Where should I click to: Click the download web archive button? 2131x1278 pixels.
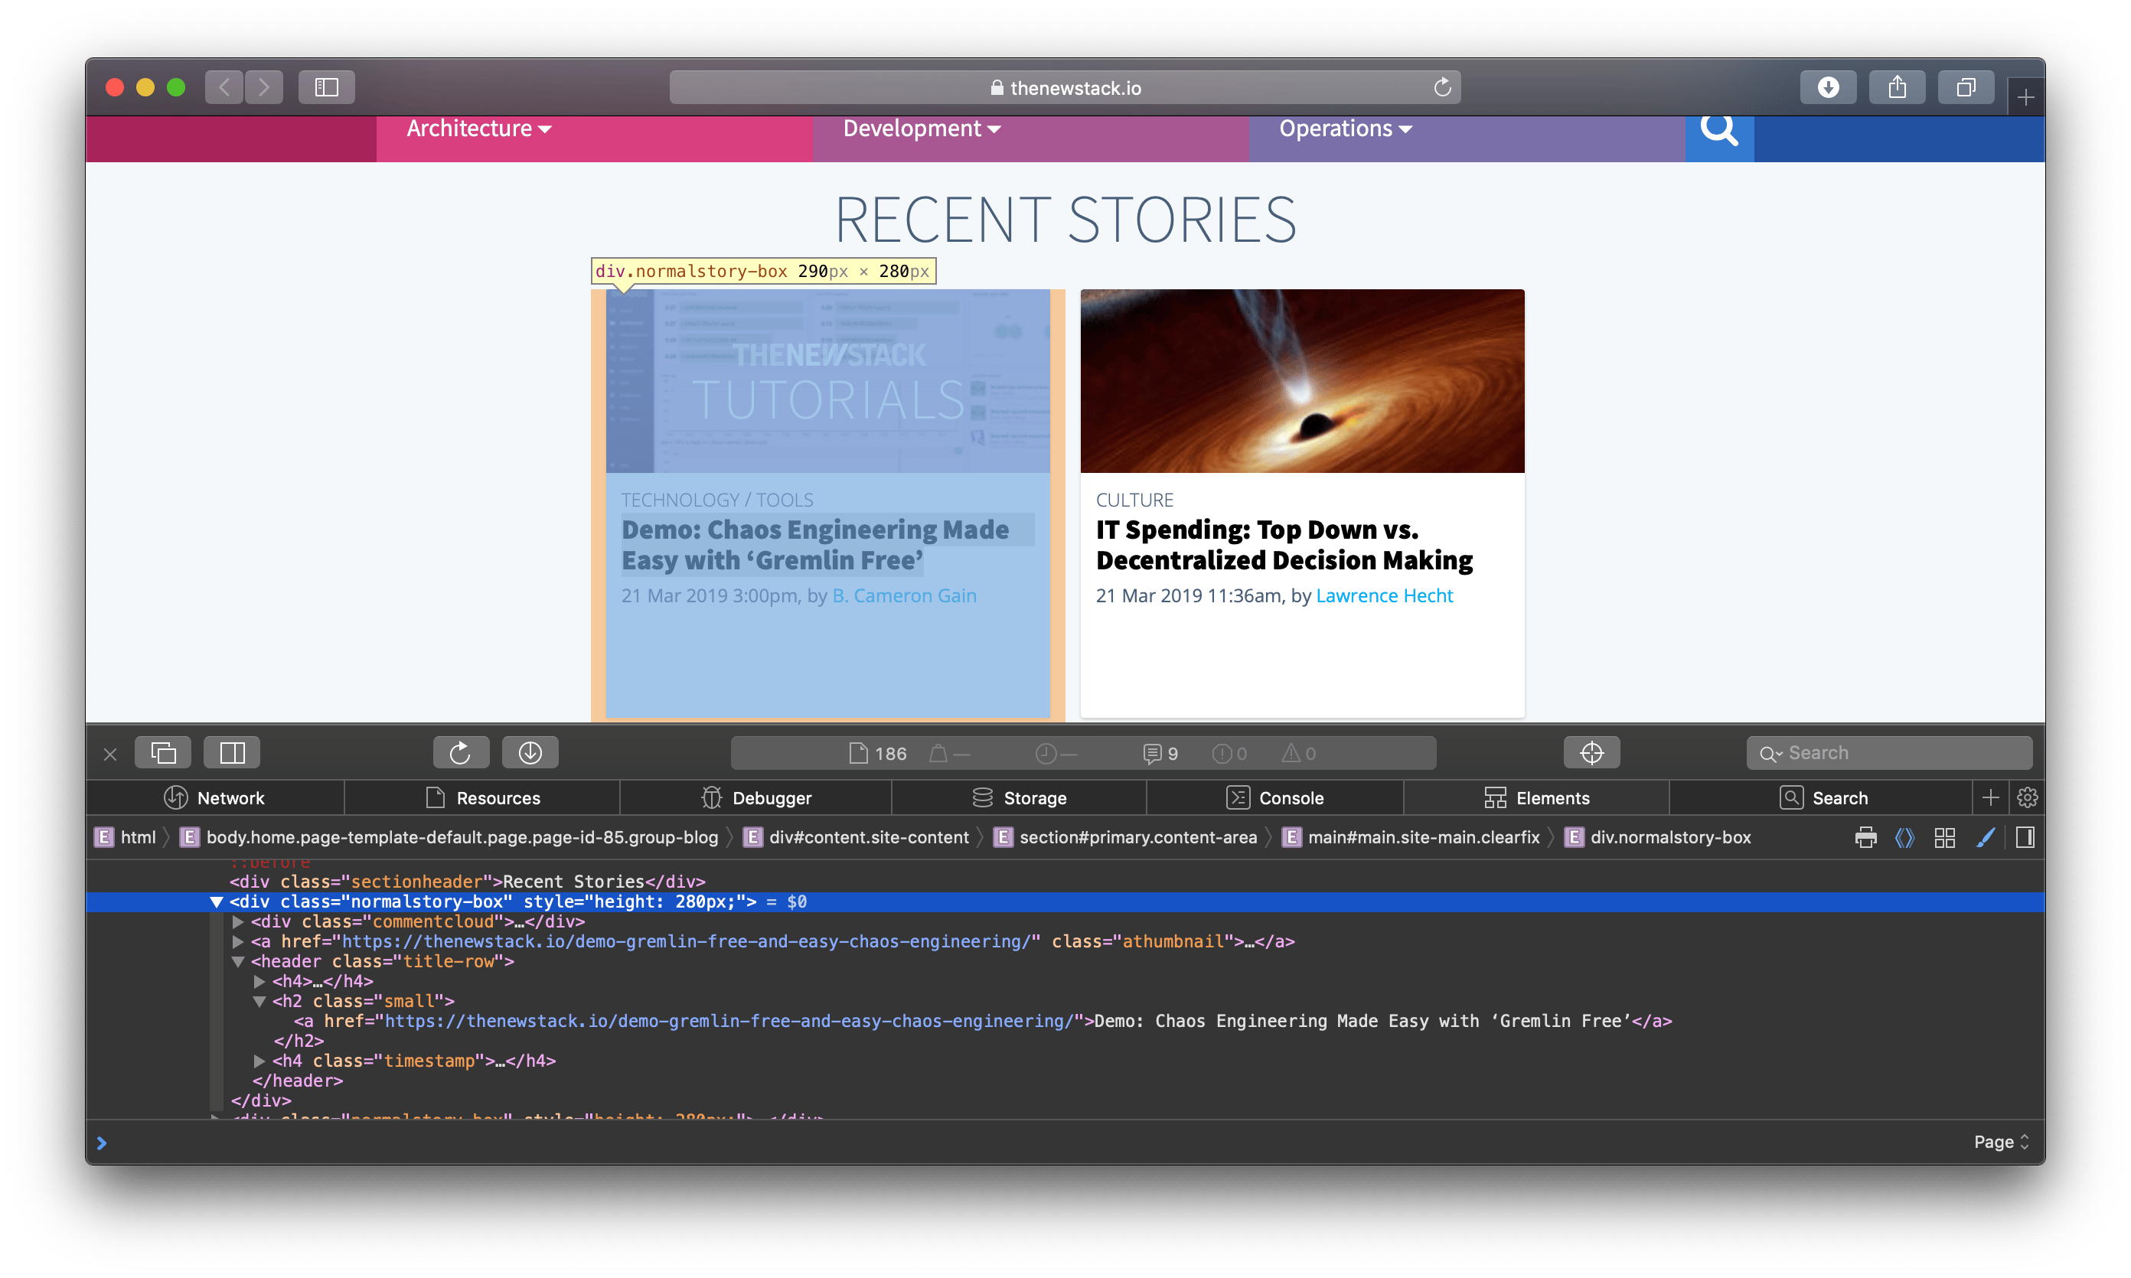530,753
